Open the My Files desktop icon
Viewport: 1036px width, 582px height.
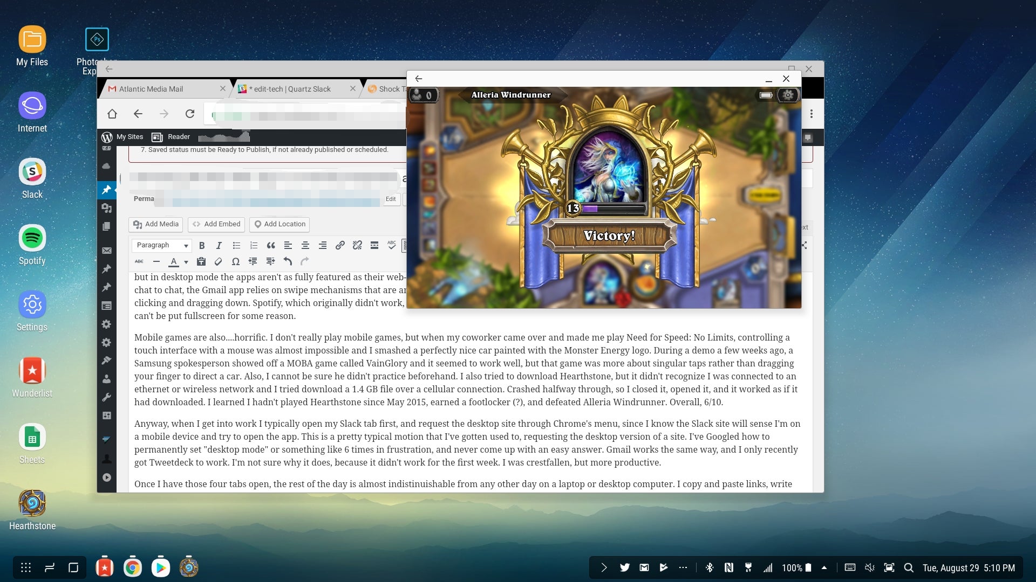(32, 46)
